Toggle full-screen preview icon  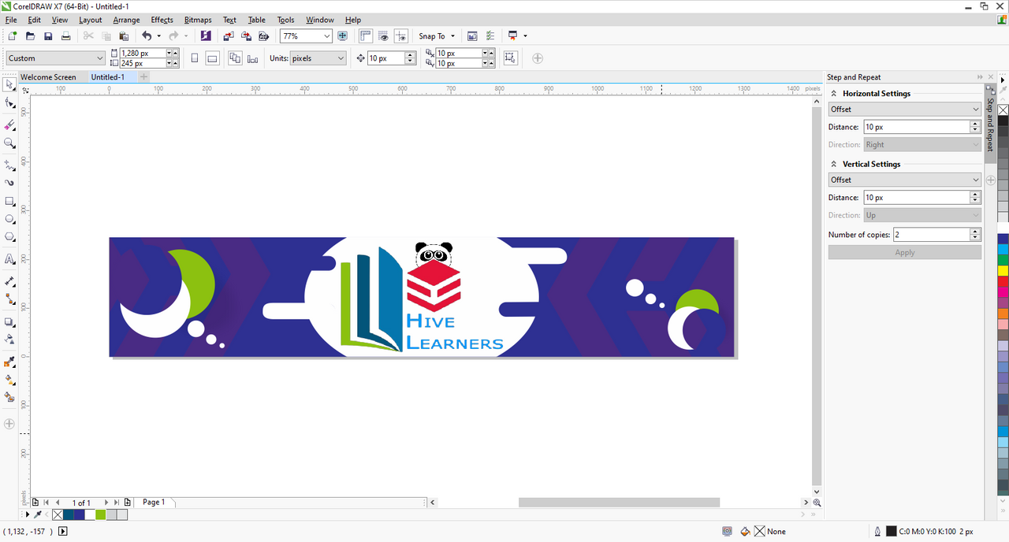click(x=342, y=36)
